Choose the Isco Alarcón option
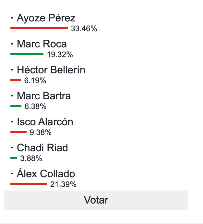The image size is (203, 224). [45, 122]
